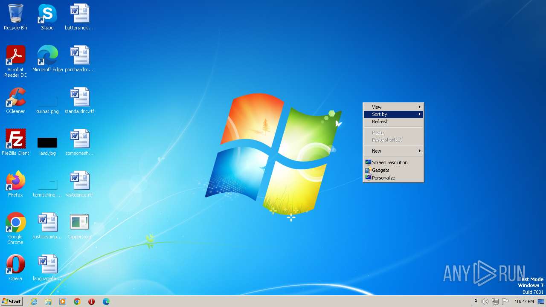Open Internet Explorer from the taskbar

(34, 301)
